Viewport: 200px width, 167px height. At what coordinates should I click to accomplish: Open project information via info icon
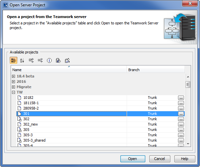pyautogui.click(x=49, y=60)
